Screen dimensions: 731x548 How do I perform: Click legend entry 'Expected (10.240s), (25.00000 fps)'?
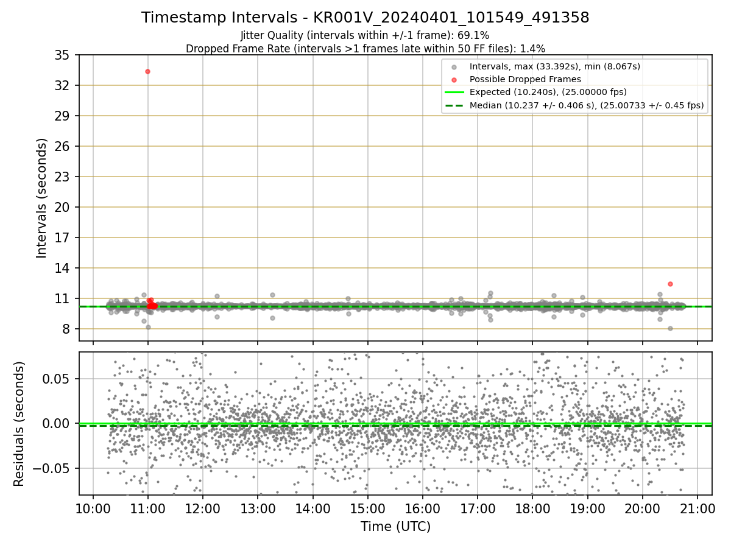click(548, 92)
